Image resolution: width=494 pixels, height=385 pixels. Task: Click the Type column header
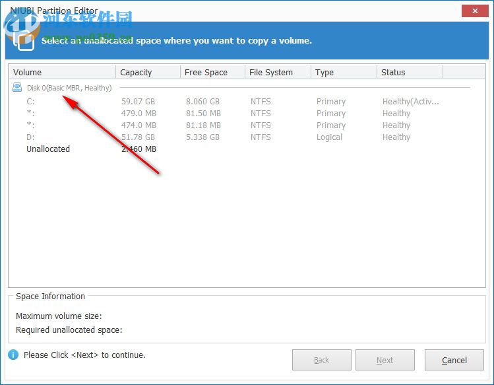[x=344, y=72]
